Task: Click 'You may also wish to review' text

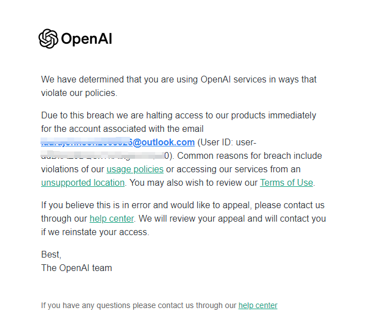Action: point(193,183)
